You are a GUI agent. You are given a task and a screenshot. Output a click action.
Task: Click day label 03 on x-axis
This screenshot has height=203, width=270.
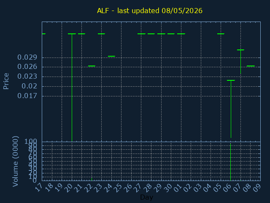click(x=198, y=188)
